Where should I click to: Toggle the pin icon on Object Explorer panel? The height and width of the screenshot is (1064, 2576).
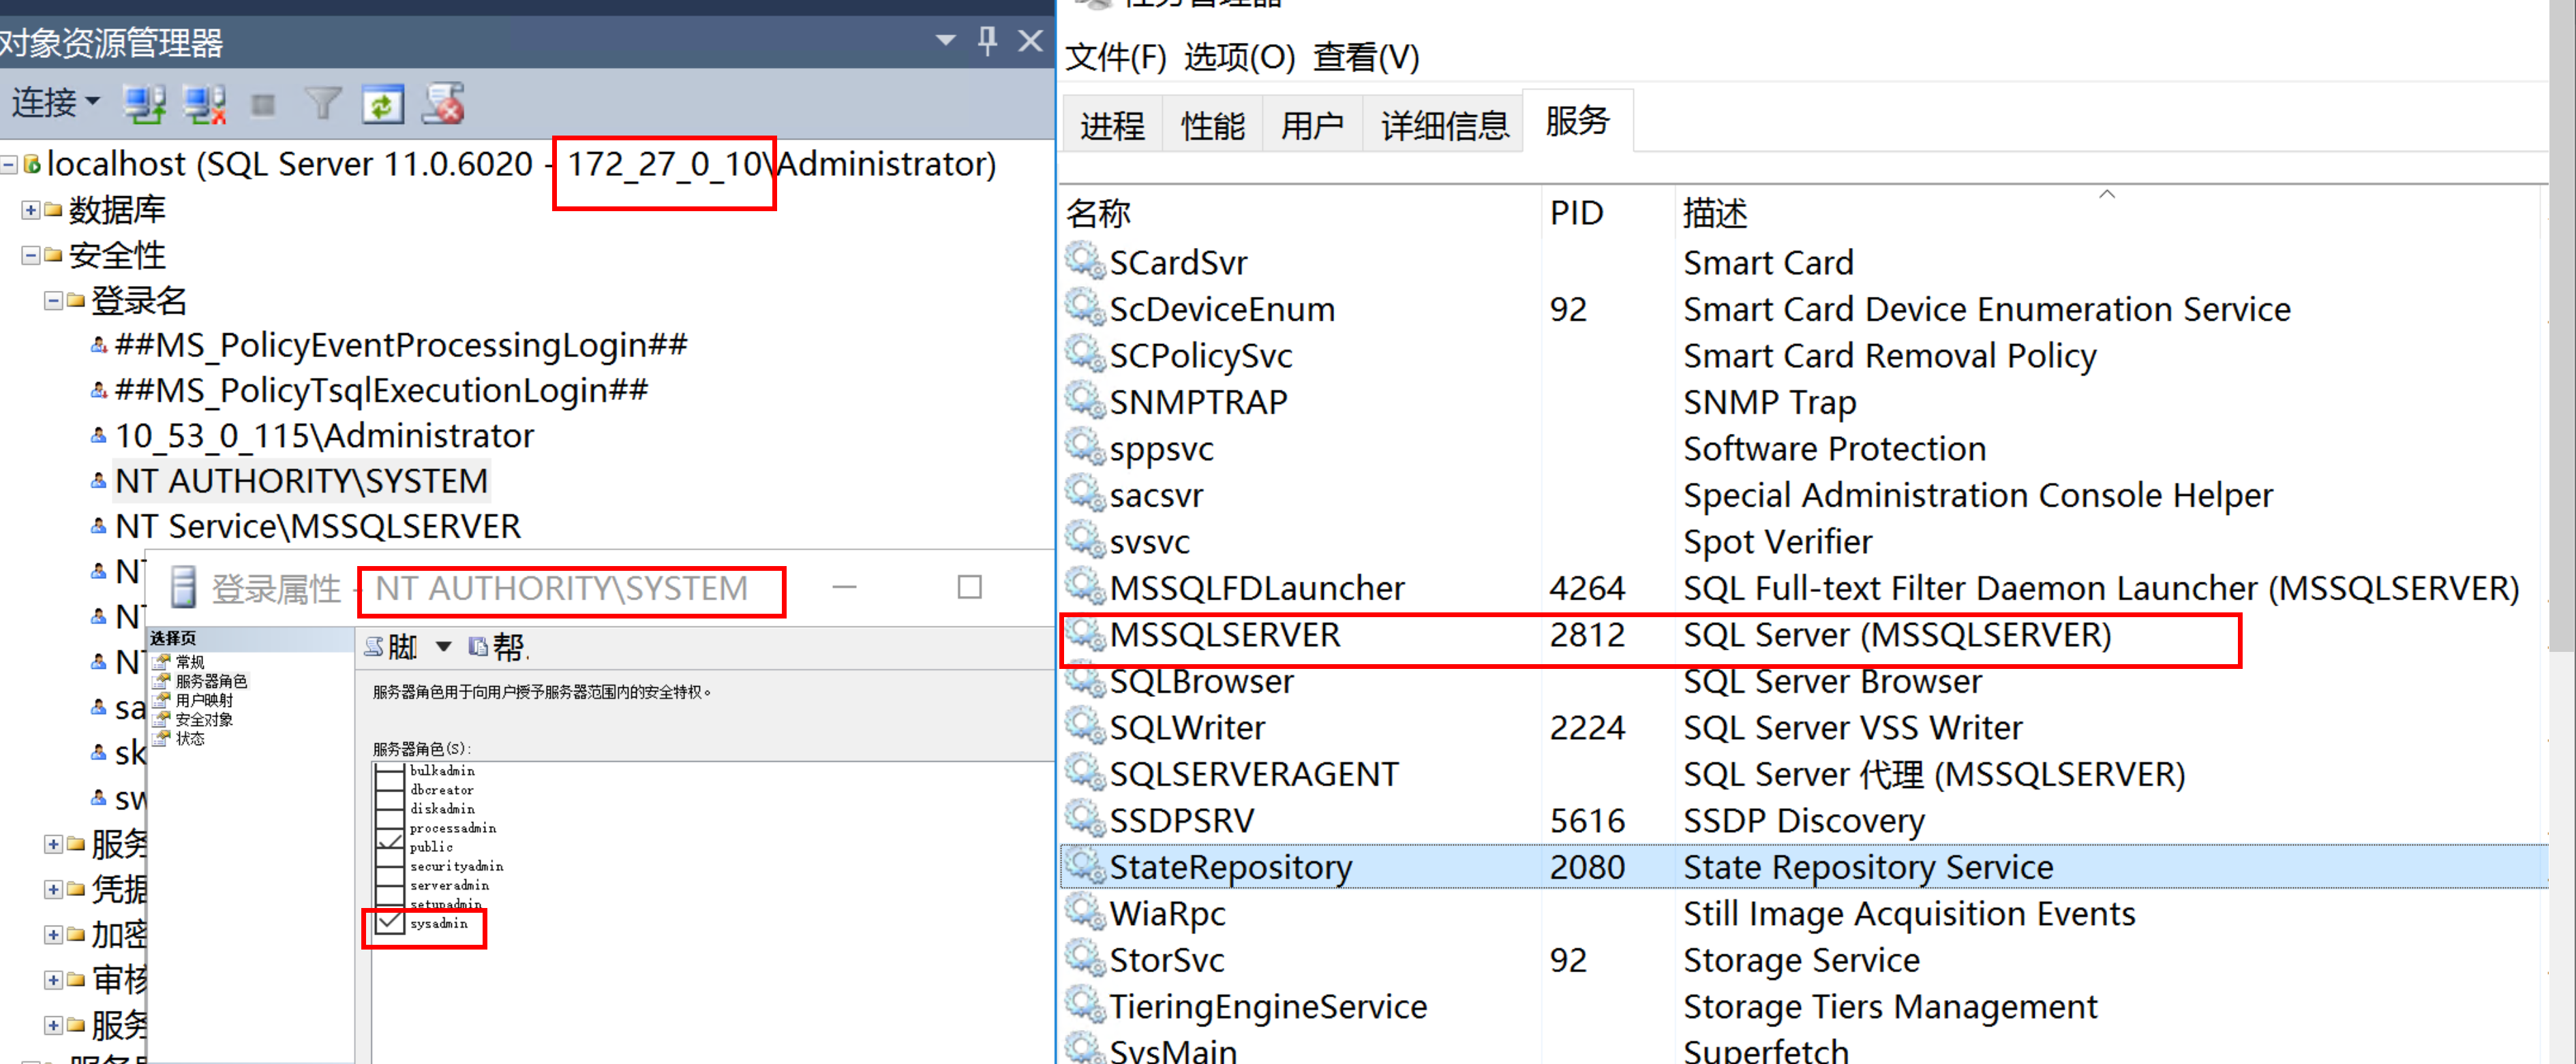pyautogui.click(x=987, y=40)
